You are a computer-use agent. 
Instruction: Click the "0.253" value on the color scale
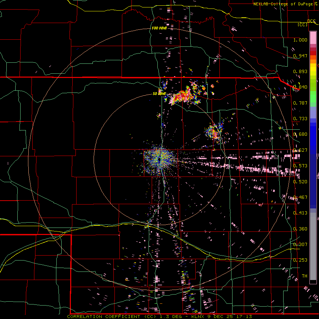300,260
